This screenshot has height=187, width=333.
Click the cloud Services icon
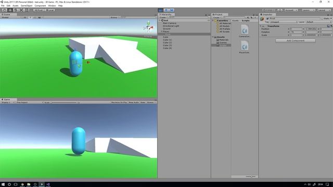(280, 10)
